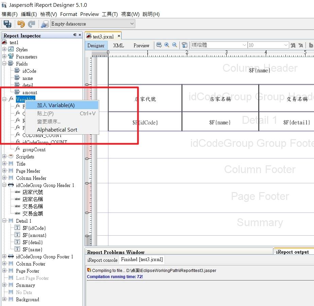
Task: Click the Redo arrow icon
Action: point(32,24)
